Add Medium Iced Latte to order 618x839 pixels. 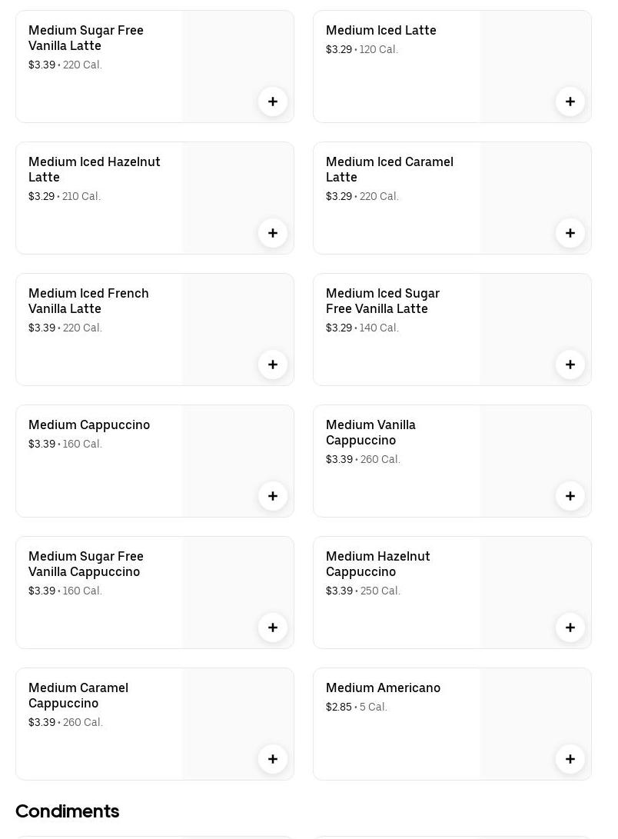pos(570,102)
